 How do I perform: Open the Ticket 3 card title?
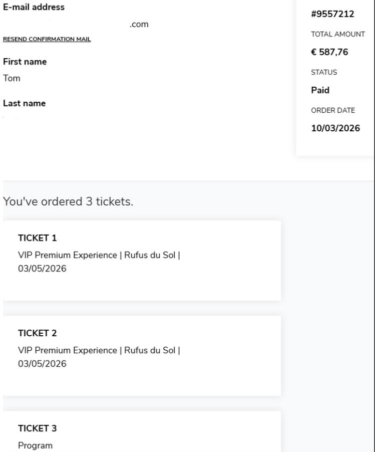[x=37, y=428]
